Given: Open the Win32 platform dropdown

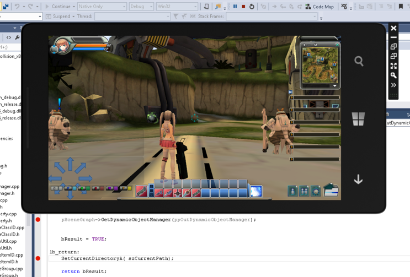Looking at the screenshot, I should click(177, 7).
